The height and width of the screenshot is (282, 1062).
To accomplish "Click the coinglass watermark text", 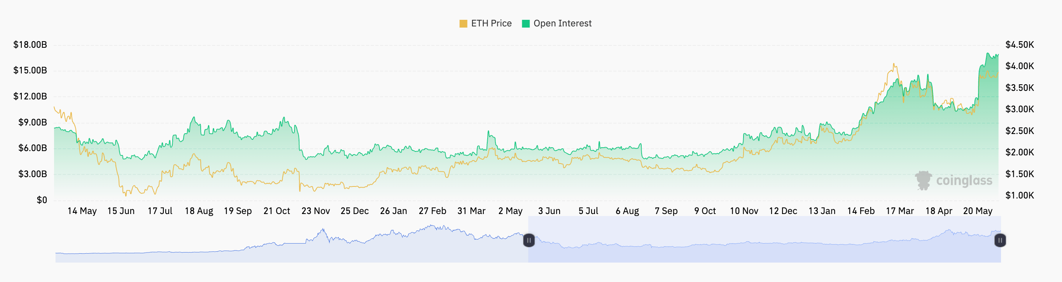I will click(x=964, y=180).
